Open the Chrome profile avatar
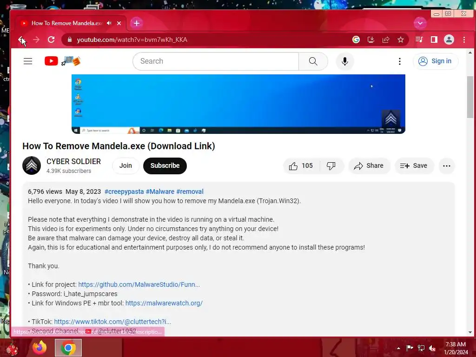 [x=449, y=40]
